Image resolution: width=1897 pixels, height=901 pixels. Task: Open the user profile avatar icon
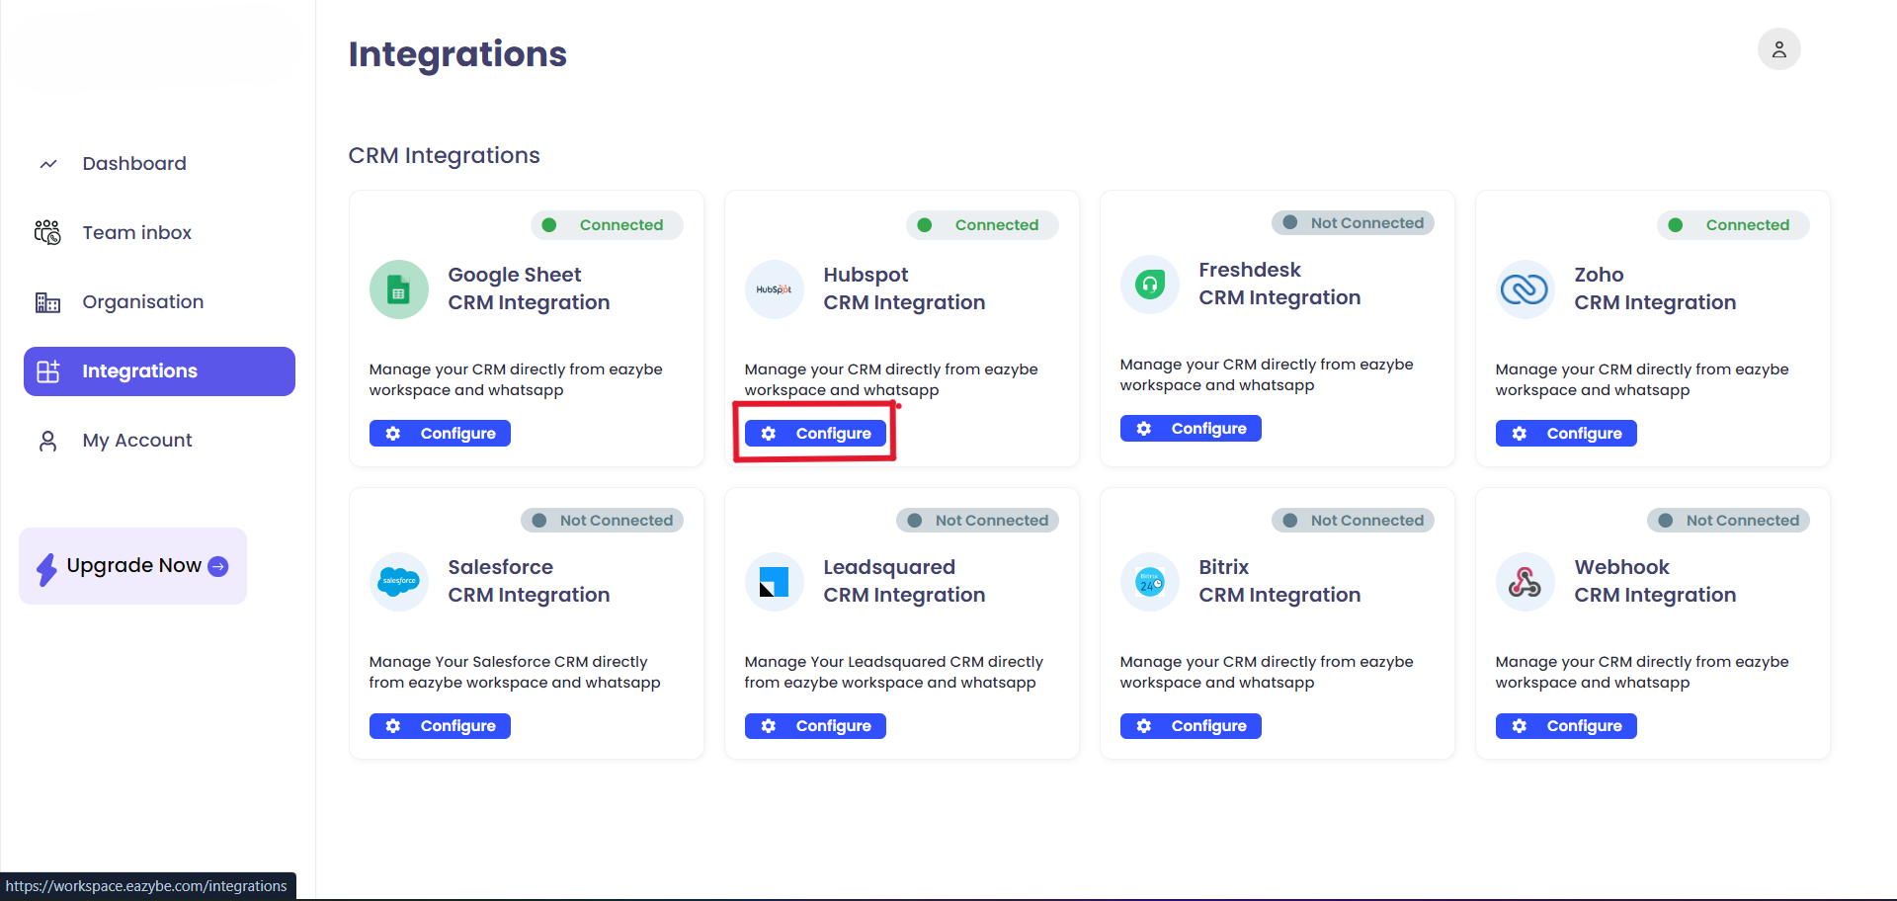1778,49
